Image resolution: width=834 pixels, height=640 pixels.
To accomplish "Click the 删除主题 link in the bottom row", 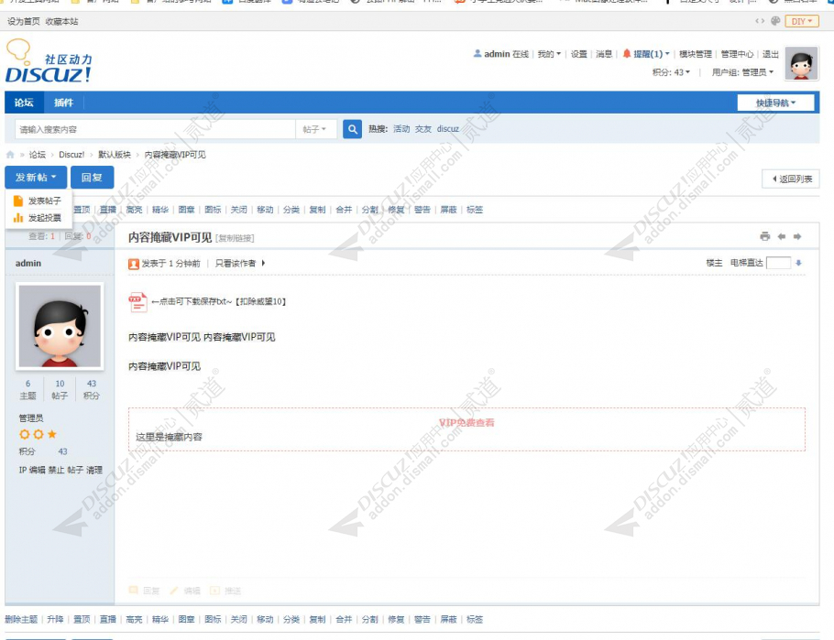I will [x=21, y=619].
